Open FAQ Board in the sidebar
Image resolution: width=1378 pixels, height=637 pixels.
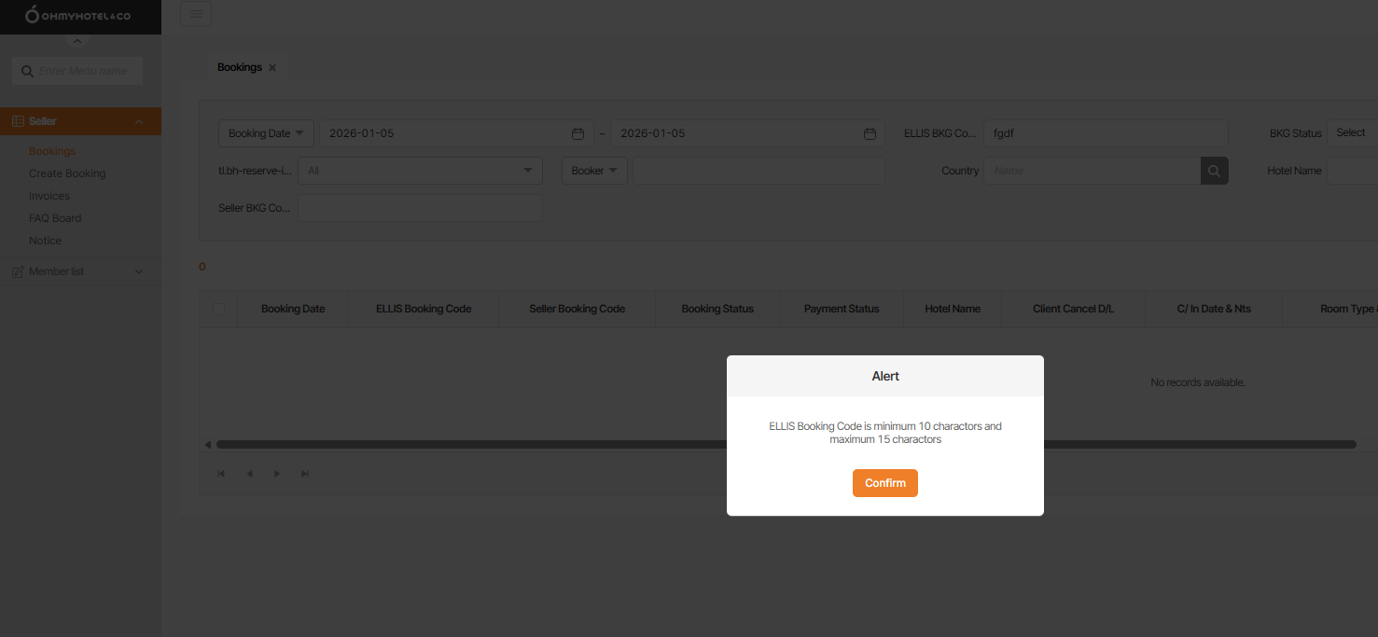click(x=55, y=218)
